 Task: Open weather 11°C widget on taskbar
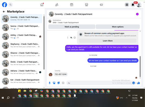120,98
